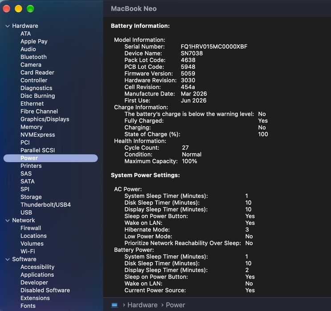Click the Cycle Count value 27
The image size is (331, 311).
click(186, 148)
